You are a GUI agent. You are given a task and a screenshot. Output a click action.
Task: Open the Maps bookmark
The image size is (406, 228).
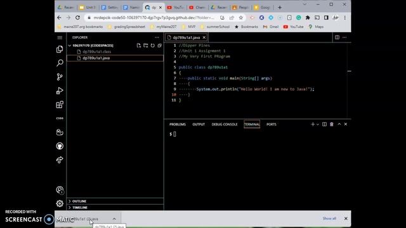coord(316,27)
